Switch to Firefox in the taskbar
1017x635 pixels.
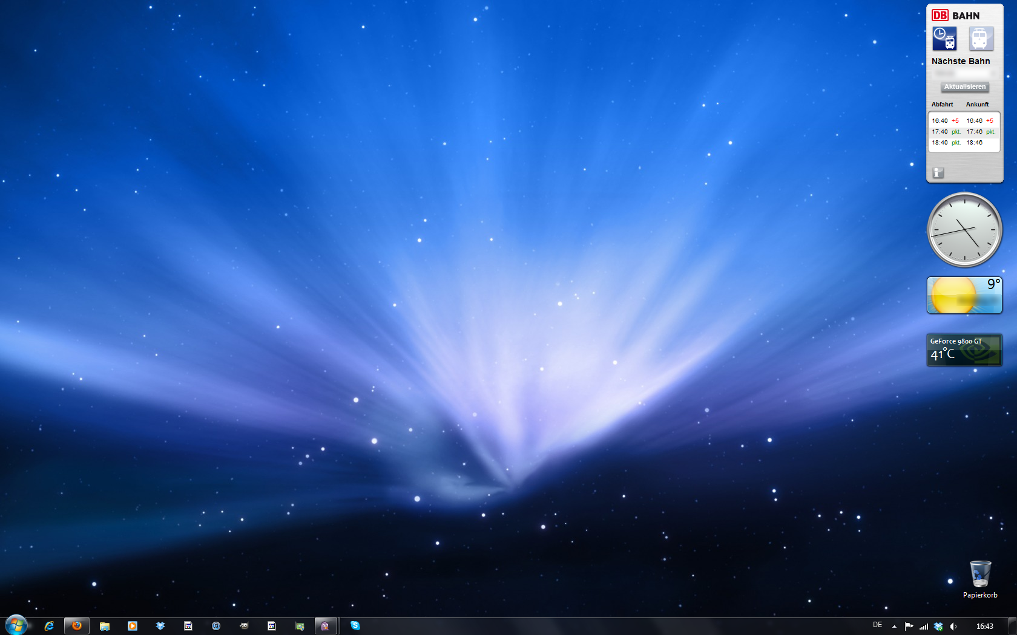(77, 626)
